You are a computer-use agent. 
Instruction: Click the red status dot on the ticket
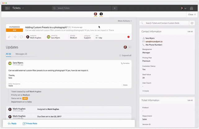click(x=128, y=37)
